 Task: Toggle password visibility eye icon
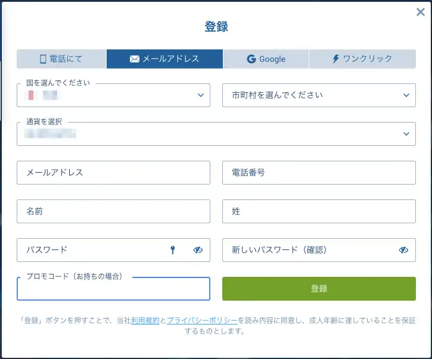tap(198, 250)
